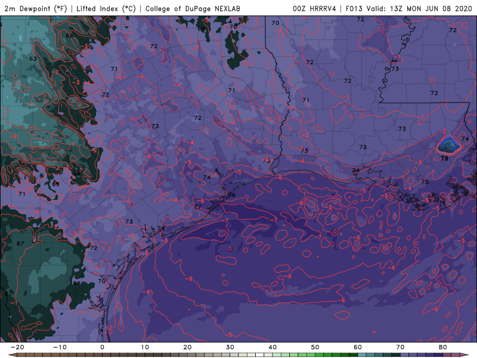
Task: Click the '00Z HRRRV4' model run label
Action: 314,8
